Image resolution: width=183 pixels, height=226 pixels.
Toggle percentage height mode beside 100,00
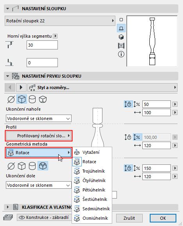[x=137, y=137]
